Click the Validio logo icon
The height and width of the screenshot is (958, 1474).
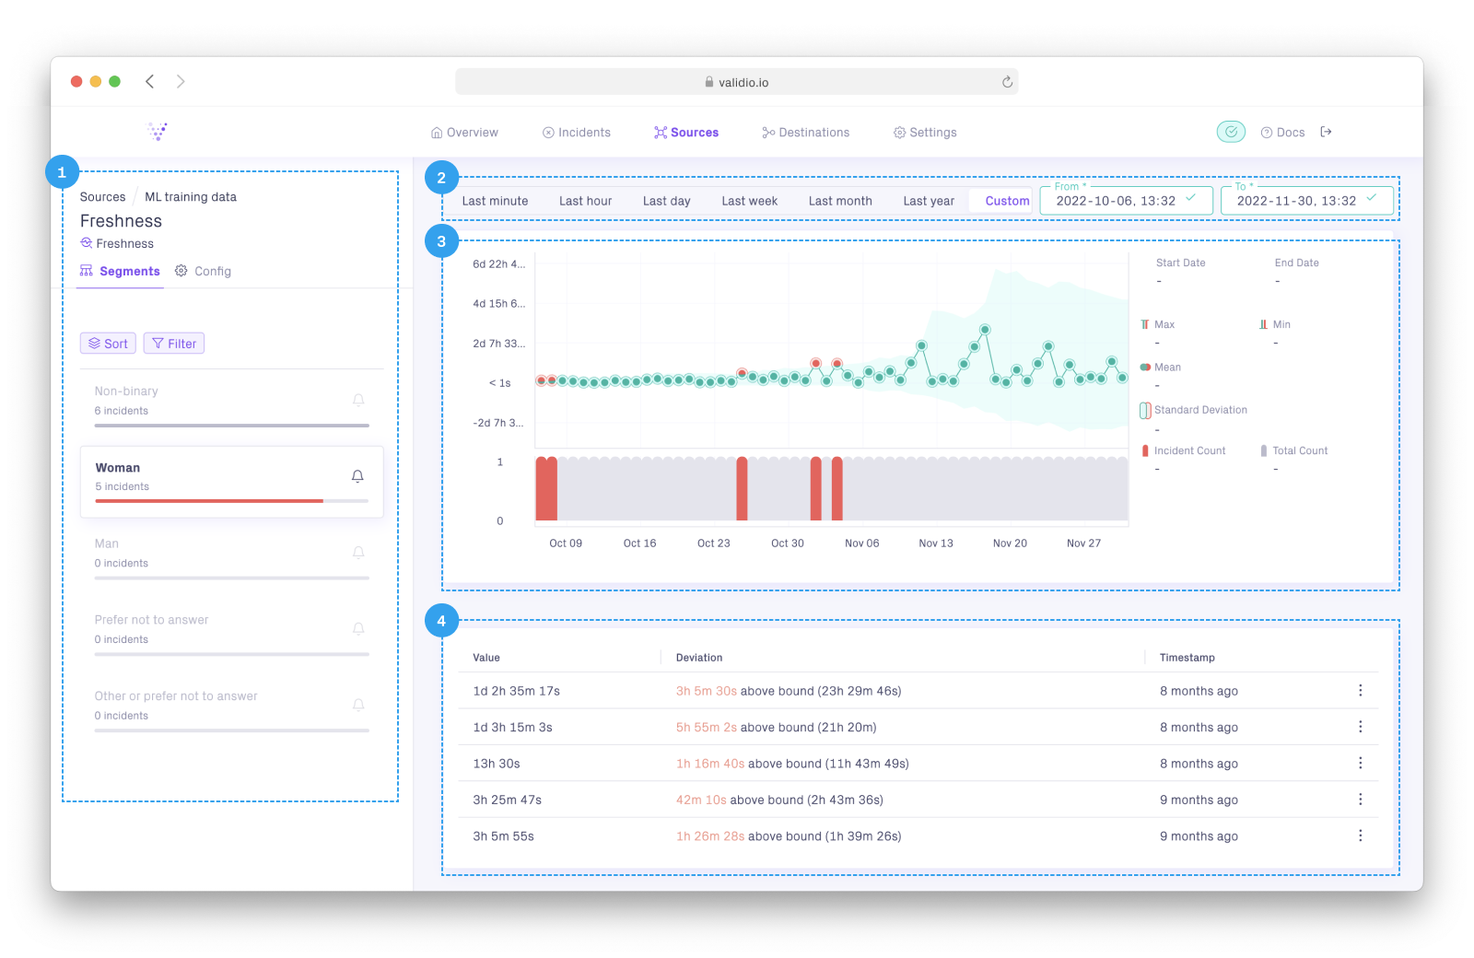158,132
